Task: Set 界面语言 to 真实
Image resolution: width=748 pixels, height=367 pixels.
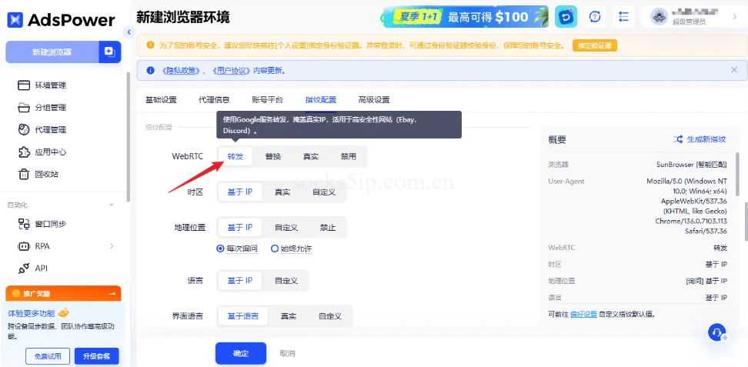Action: 288,316
